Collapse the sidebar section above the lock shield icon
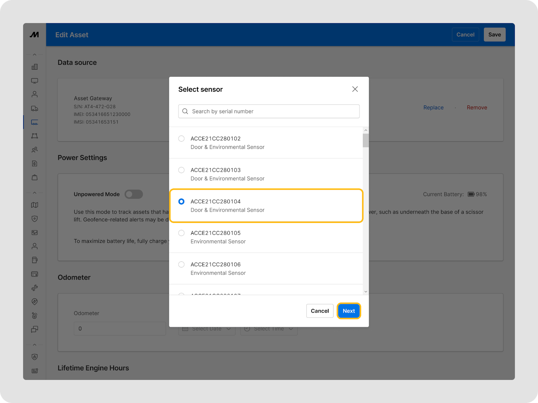Viewport: 538px width, 403px height. [34, 345]
